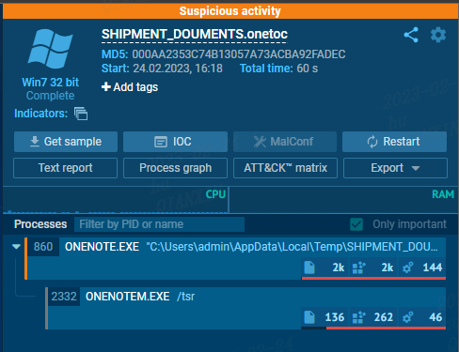Click the Restart button
The height and width of the screenshot is (352, 459).
point(394,142)
